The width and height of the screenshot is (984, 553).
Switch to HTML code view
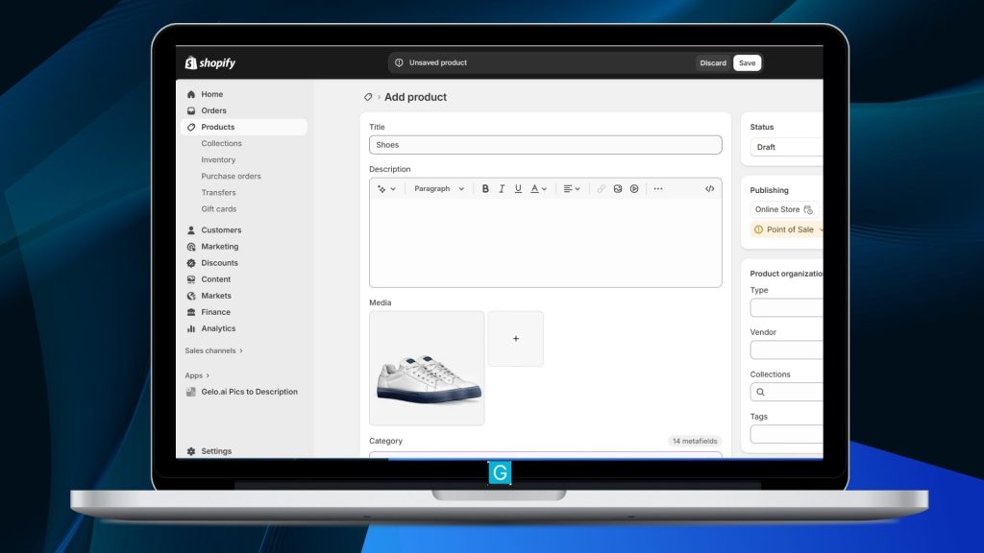point(709,189)
